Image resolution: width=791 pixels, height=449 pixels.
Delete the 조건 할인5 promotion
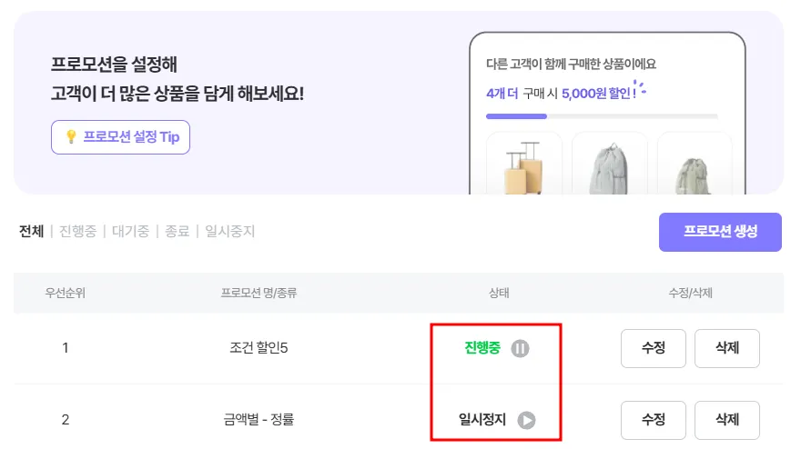point(726,348)
